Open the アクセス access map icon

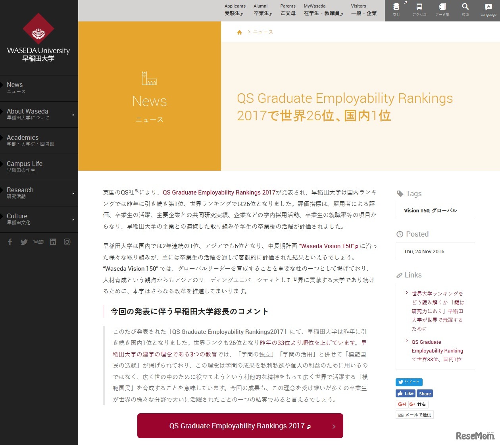(419, 10)
